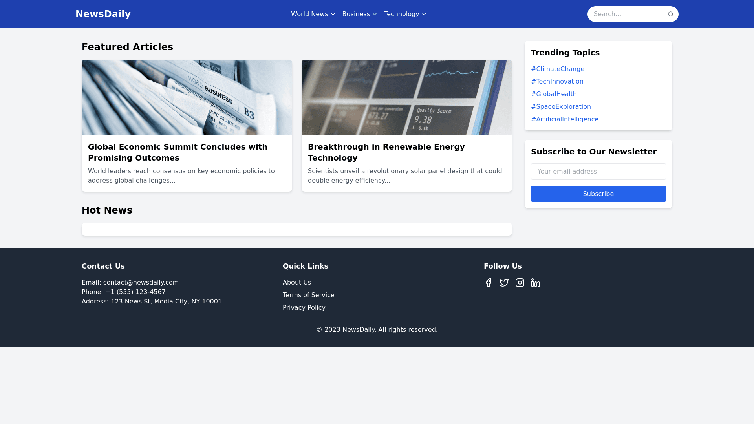Expand the Business dropdown menu
The height and width of the screenshot is (424, 754).
pos(359,14)
